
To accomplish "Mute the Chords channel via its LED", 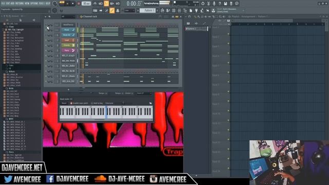I will click(x=46, y=45).
